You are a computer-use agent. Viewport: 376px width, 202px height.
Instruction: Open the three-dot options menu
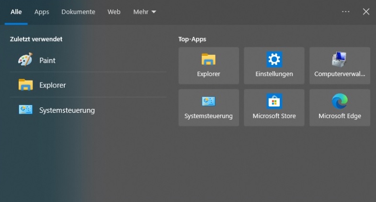(345, 11)
